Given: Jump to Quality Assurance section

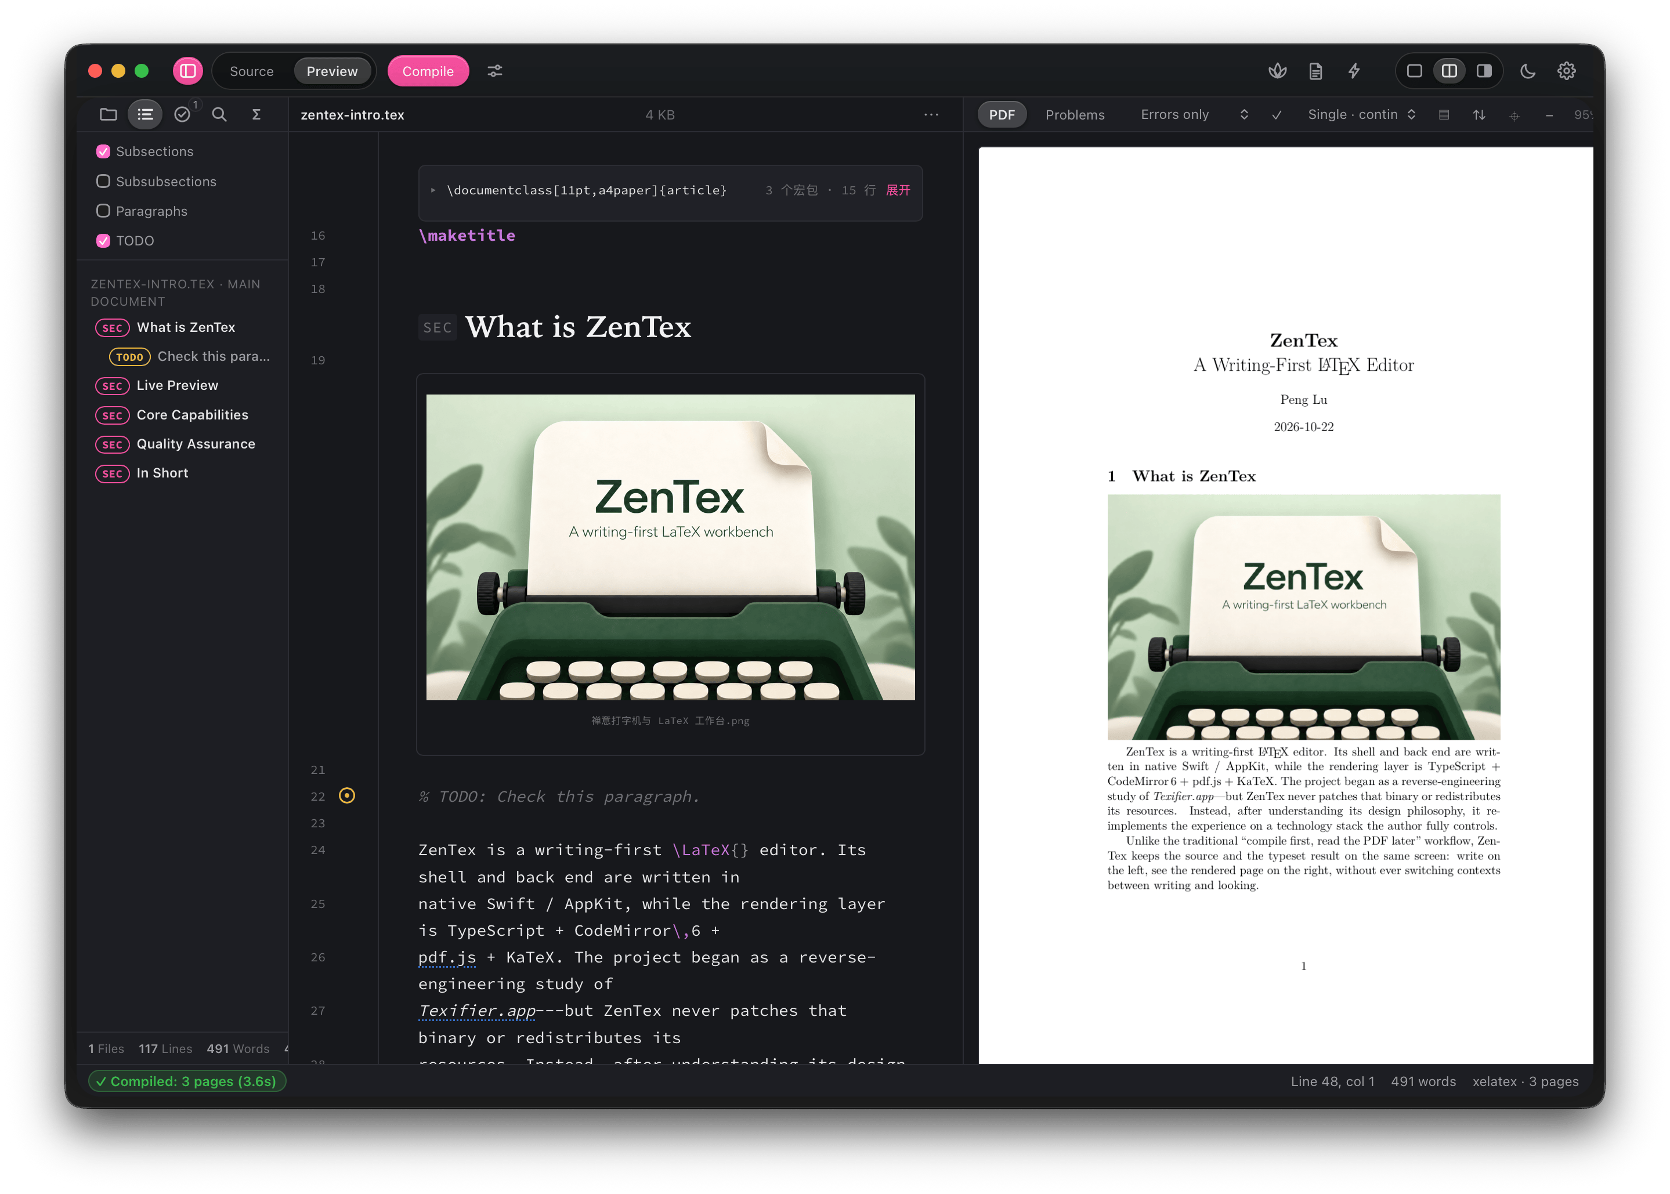Looking at the screenshot, I should coord(176,443).
